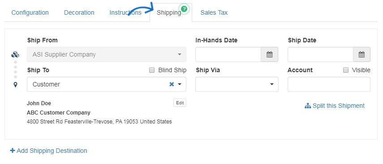Click the Split this Shipment link
The height and width of the screenshot is (164, 383).
pyautogui.click(x=338, y=106)
